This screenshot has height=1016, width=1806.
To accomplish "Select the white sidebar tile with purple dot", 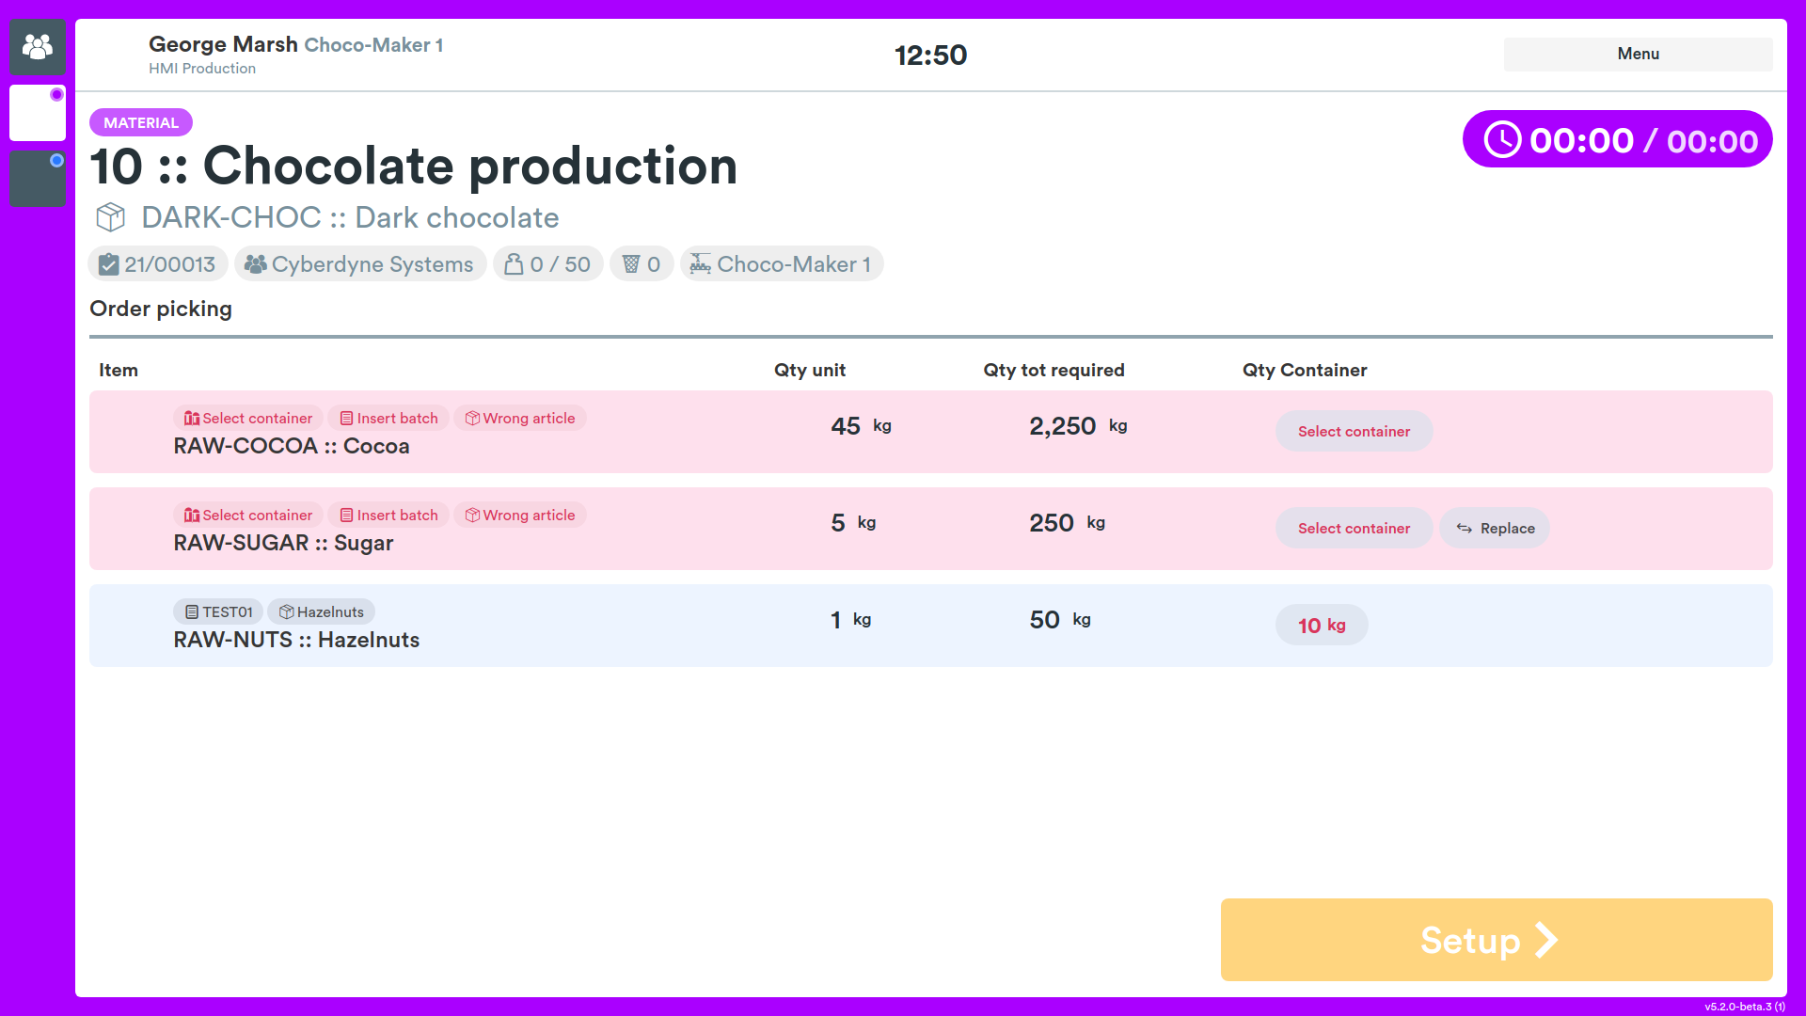I will pyautogui.click(x=38, y=113).
